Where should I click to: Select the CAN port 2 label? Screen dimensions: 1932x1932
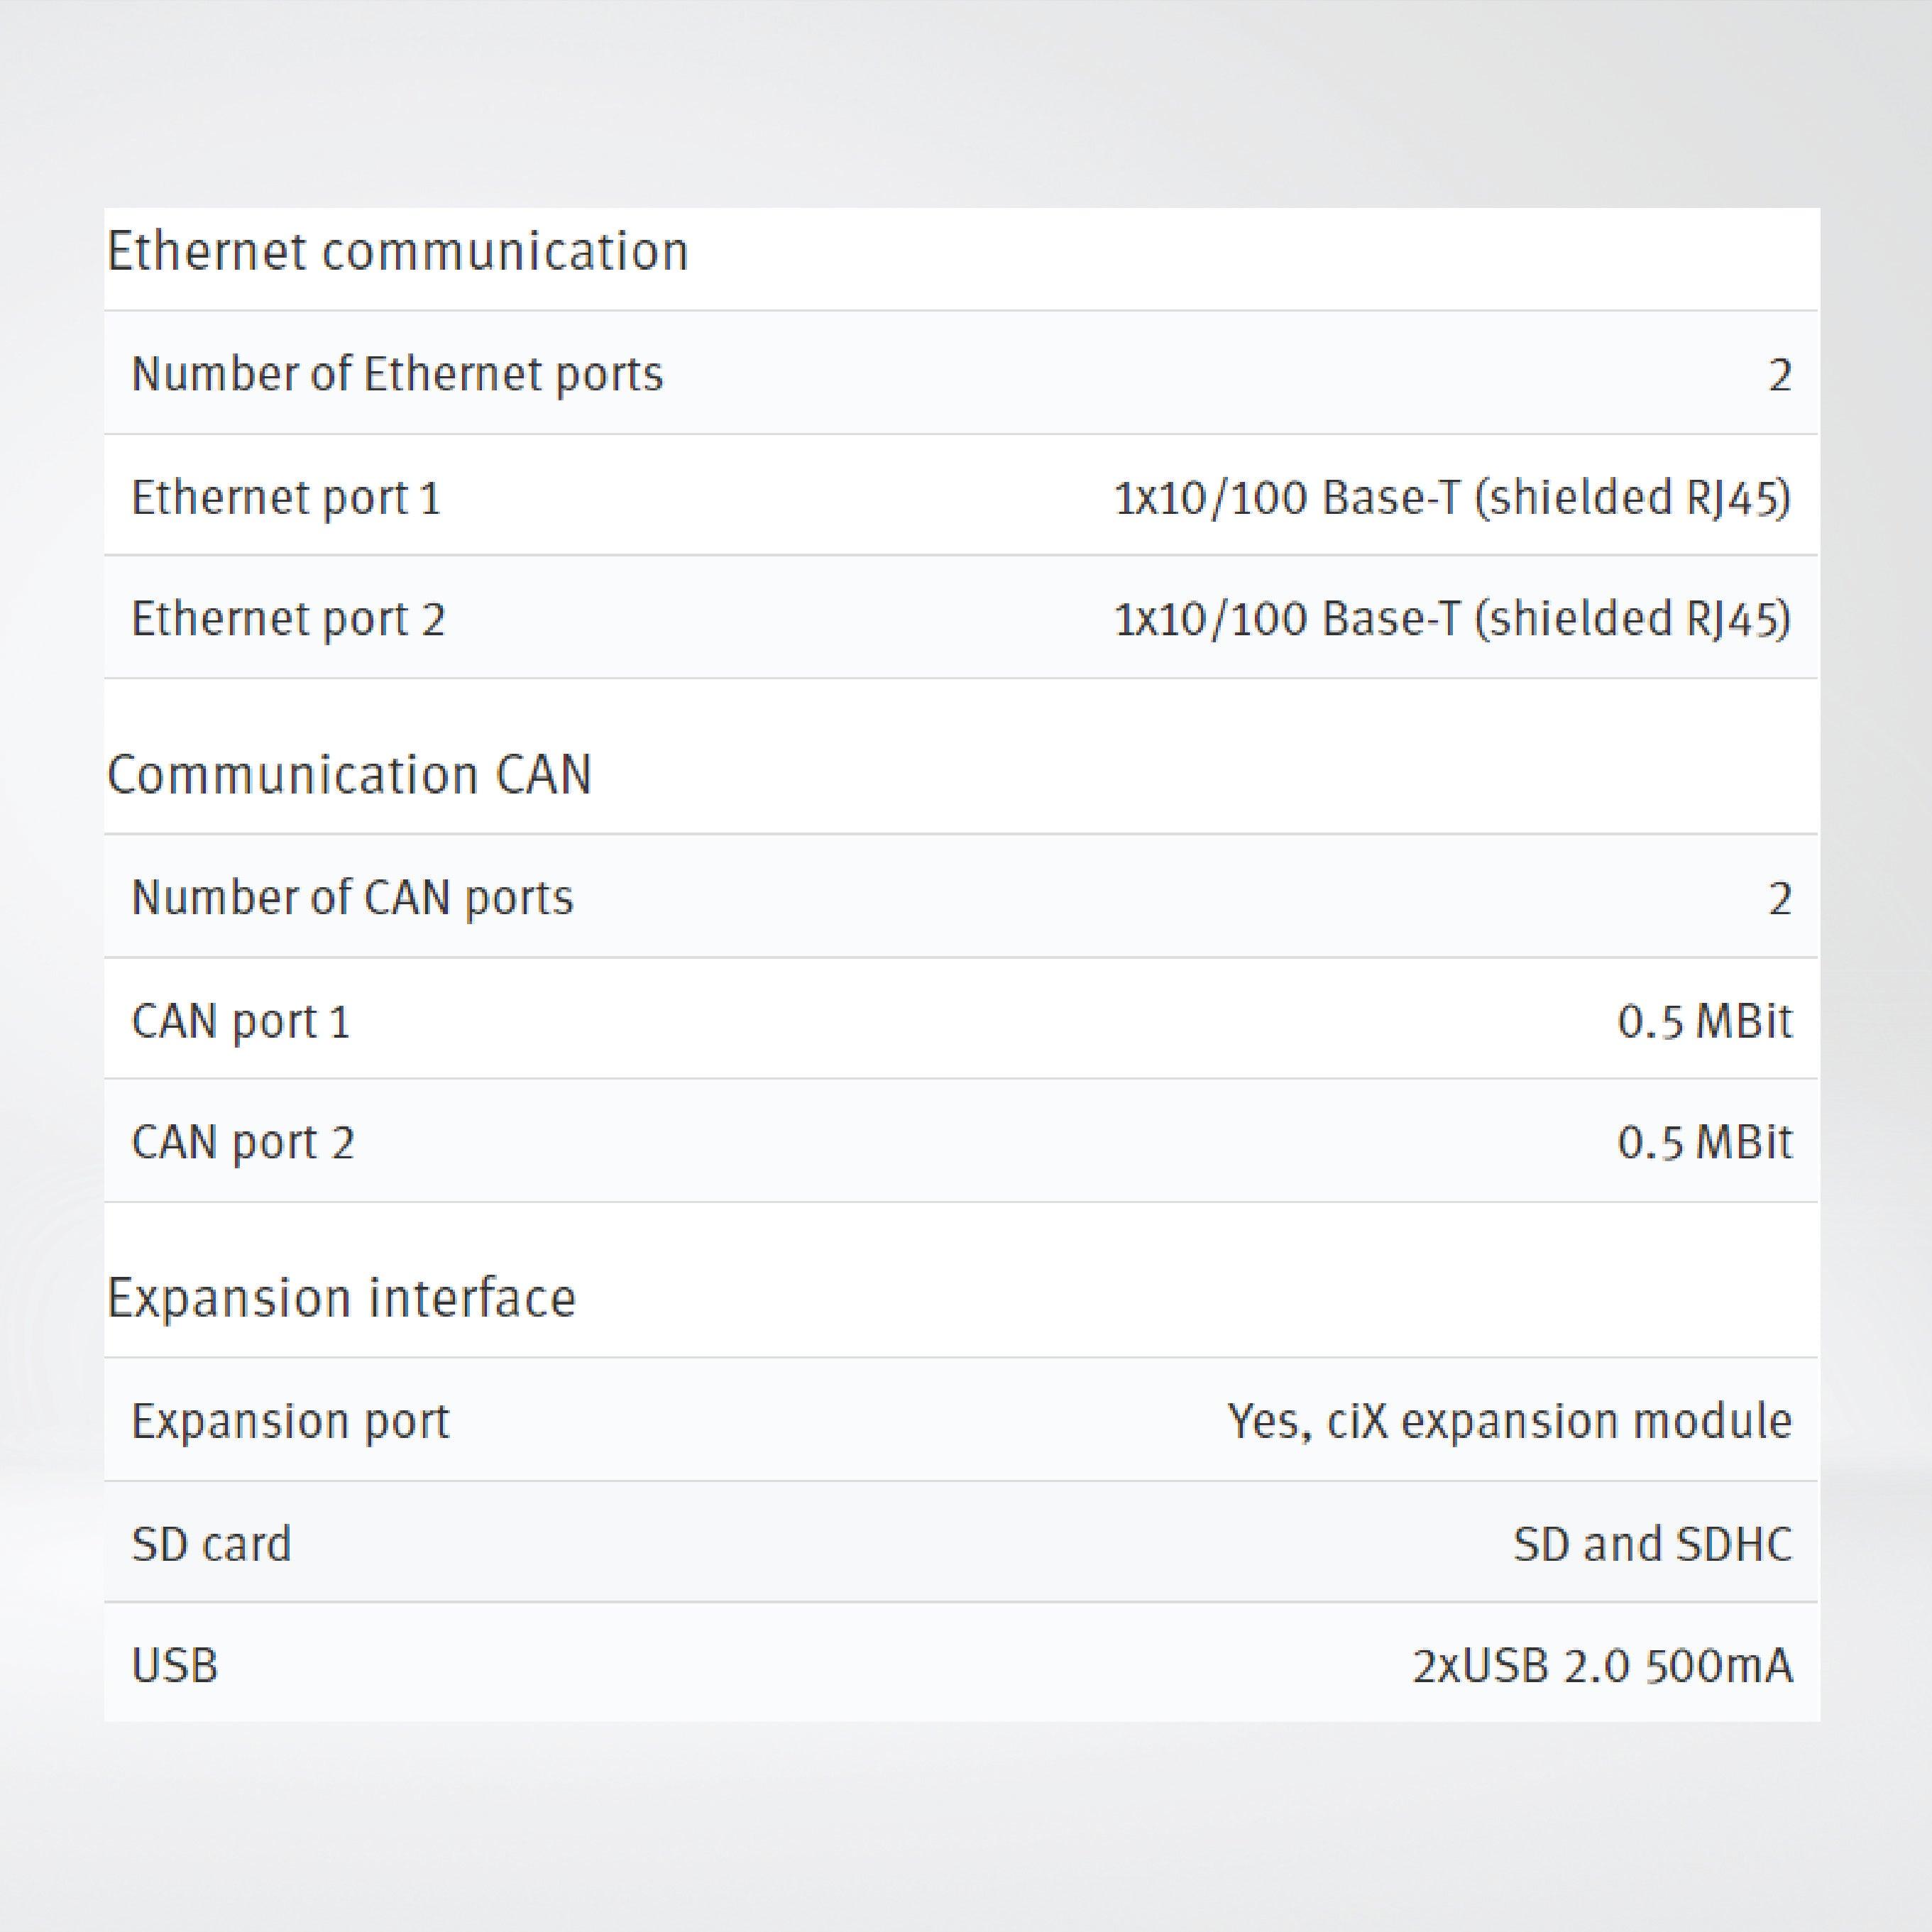click(x=243, y=1142)
